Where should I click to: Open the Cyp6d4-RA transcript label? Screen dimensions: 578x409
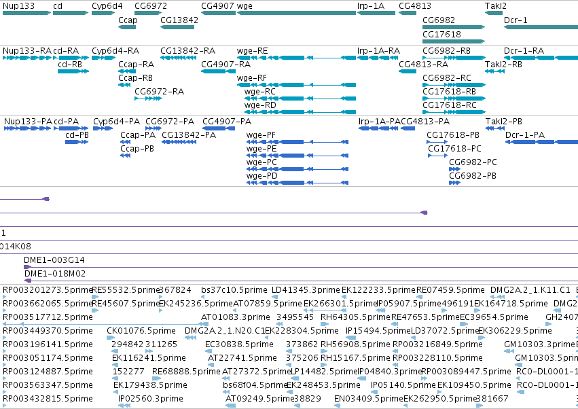coord(115,50)
